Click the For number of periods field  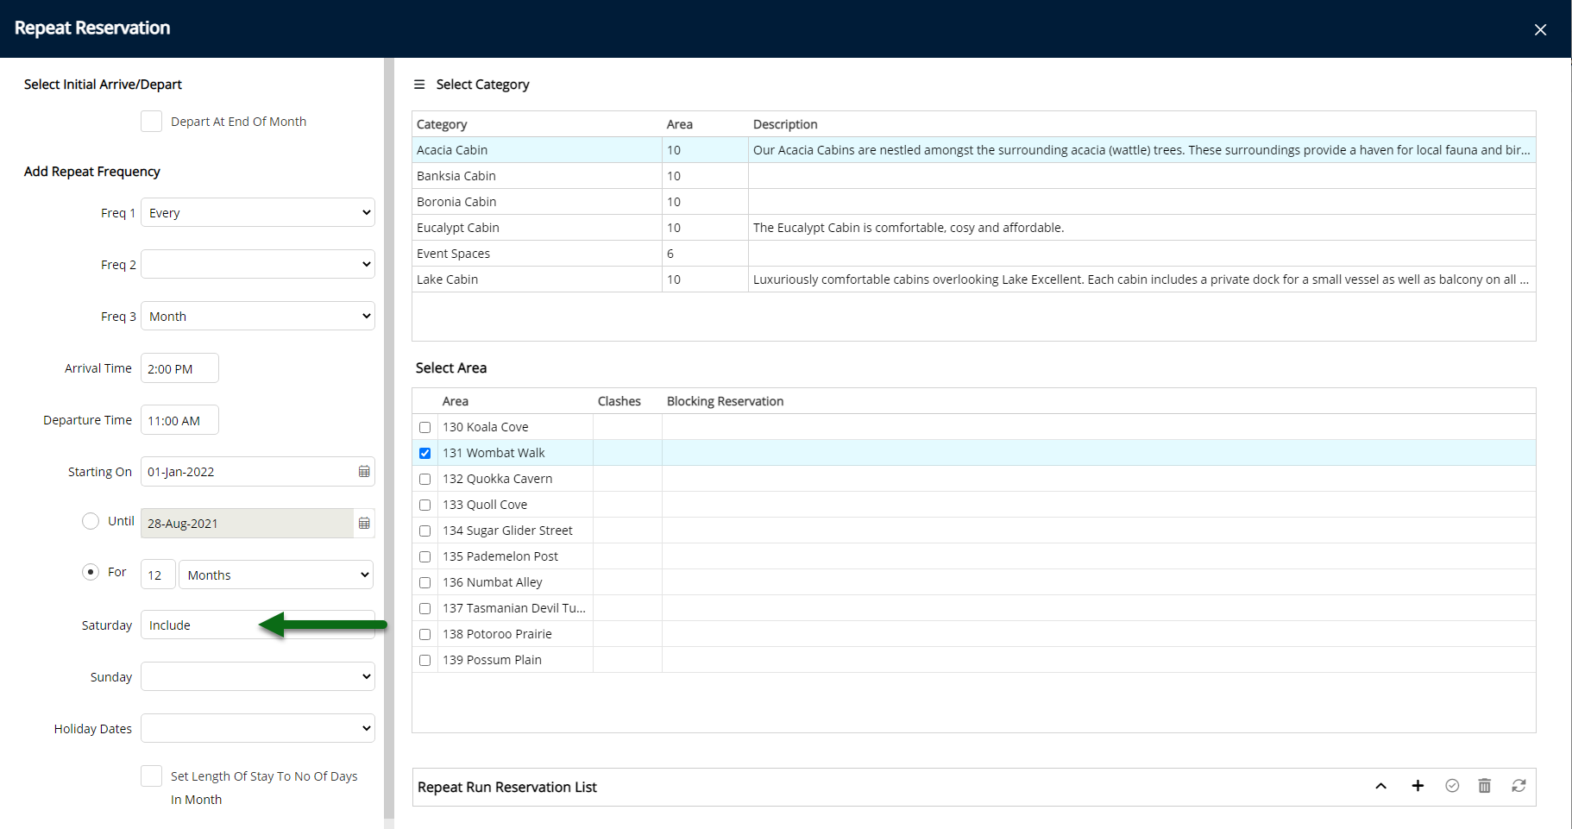(158, 575)
